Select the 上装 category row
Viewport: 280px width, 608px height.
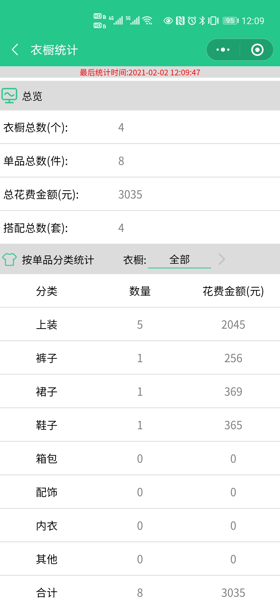pyautogui.click(x=140, y=324)
